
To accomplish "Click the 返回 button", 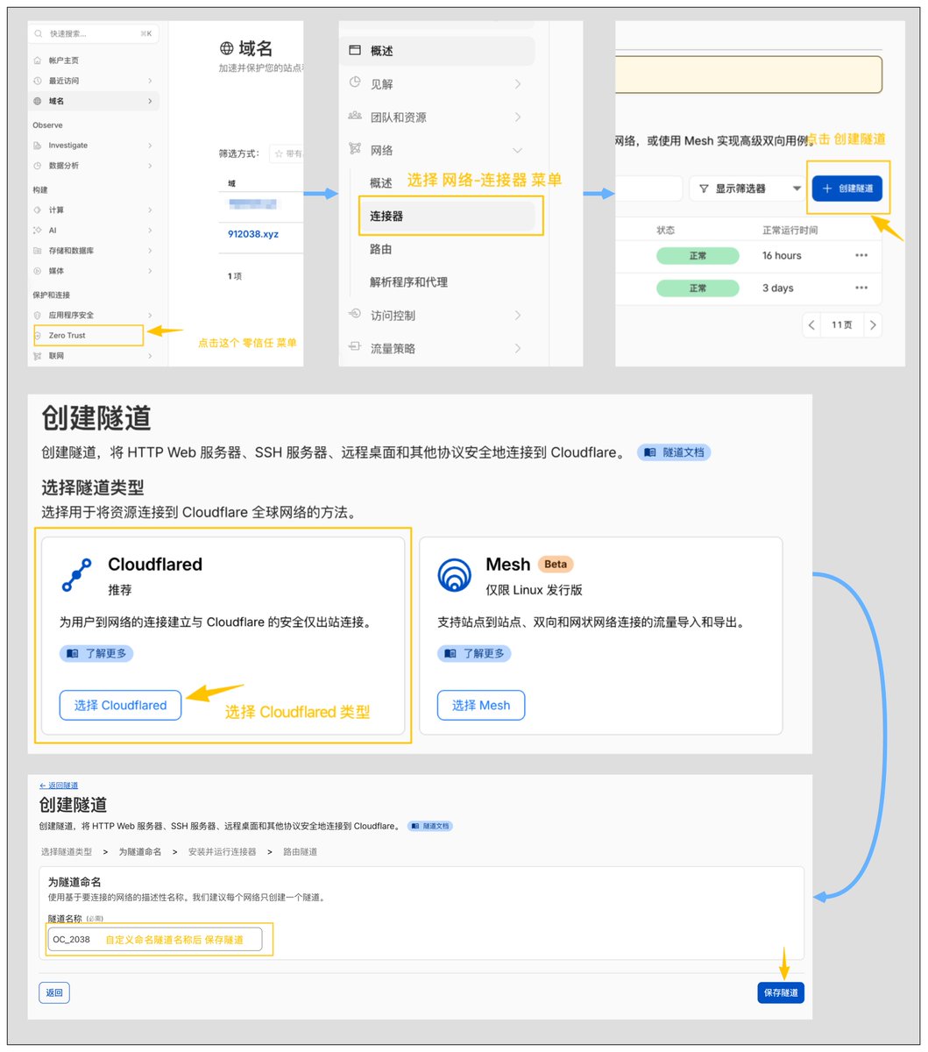I will (x=54, y=992).
